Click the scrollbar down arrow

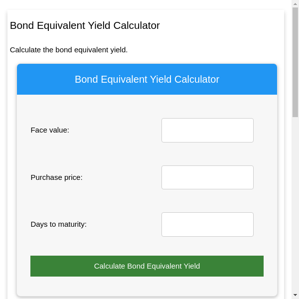coord(295,295)
